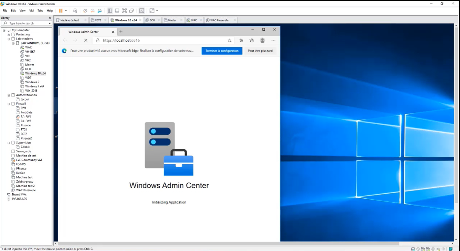
Task: Expand the Firewall group in the library
Action: [8, 103]
